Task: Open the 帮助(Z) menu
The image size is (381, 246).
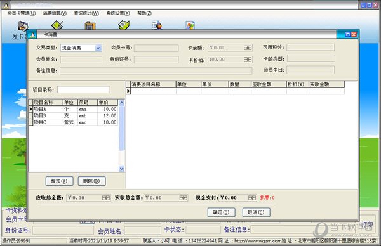Action: click(x=144, y=13)
